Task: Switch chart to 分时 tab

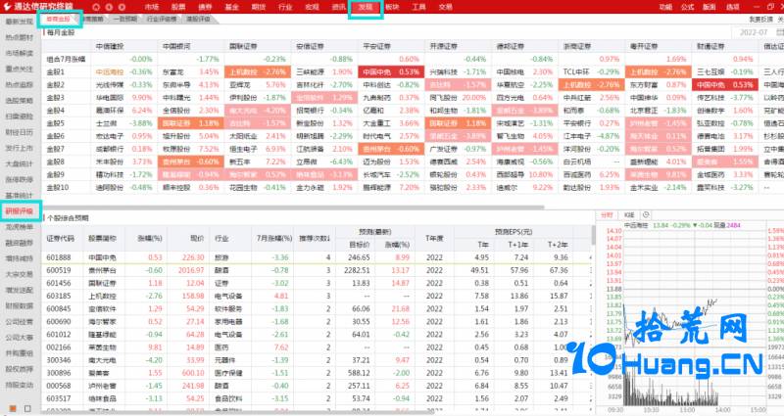Action: point(607,214)
